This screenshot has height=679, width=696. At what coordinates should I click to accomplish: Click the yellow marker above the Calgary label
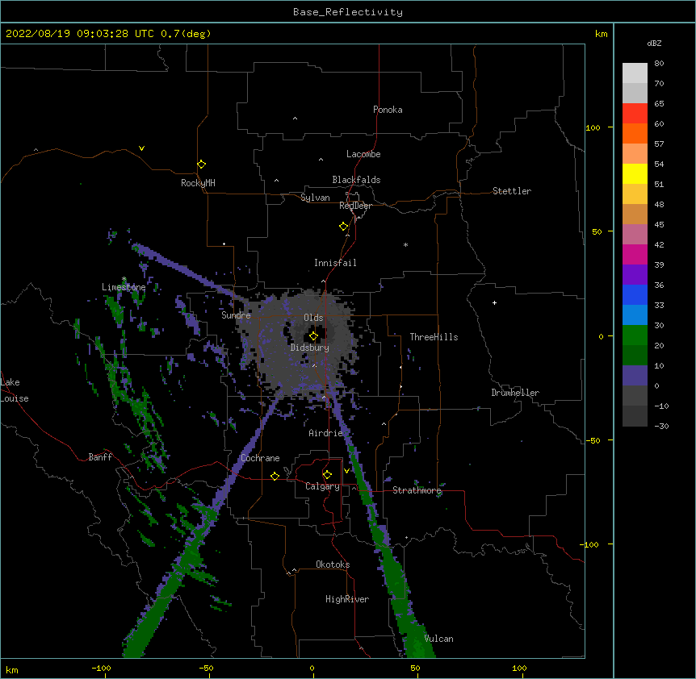click(x=327, y=475)
